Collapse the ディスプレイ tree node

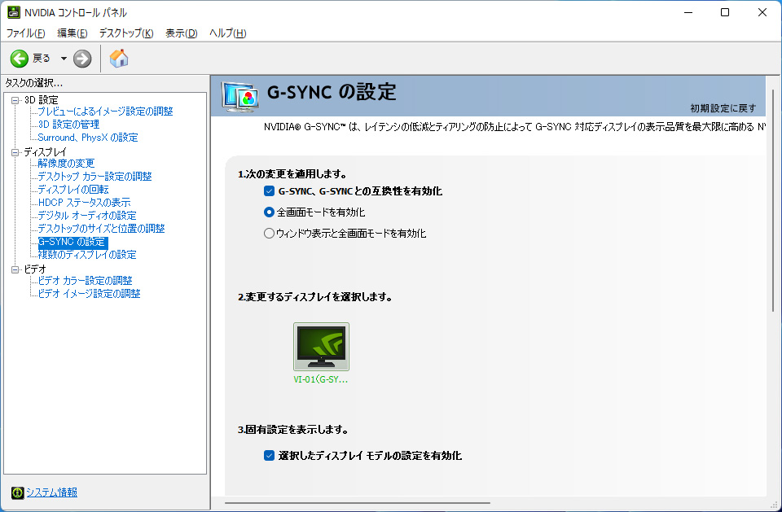coord(15,152)
